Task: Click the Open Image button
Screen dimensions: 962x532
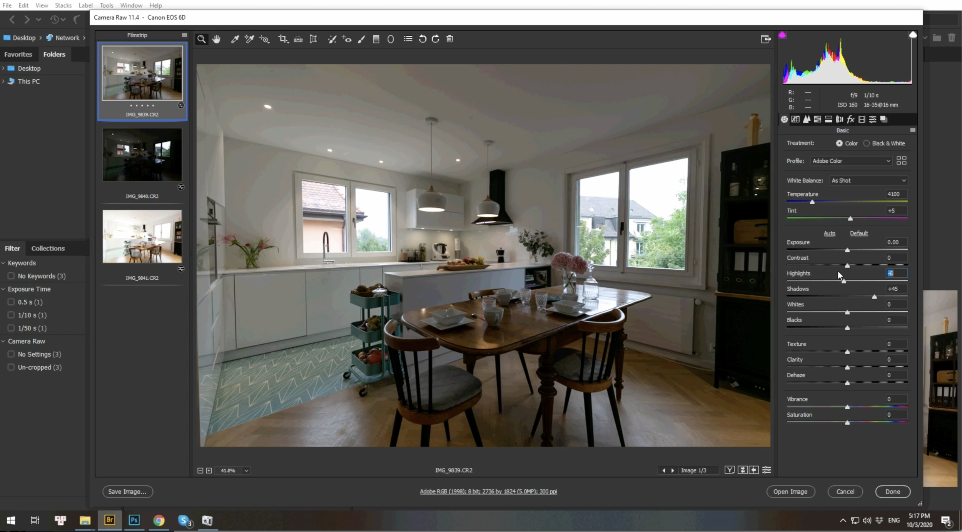Action: (790, 492)
